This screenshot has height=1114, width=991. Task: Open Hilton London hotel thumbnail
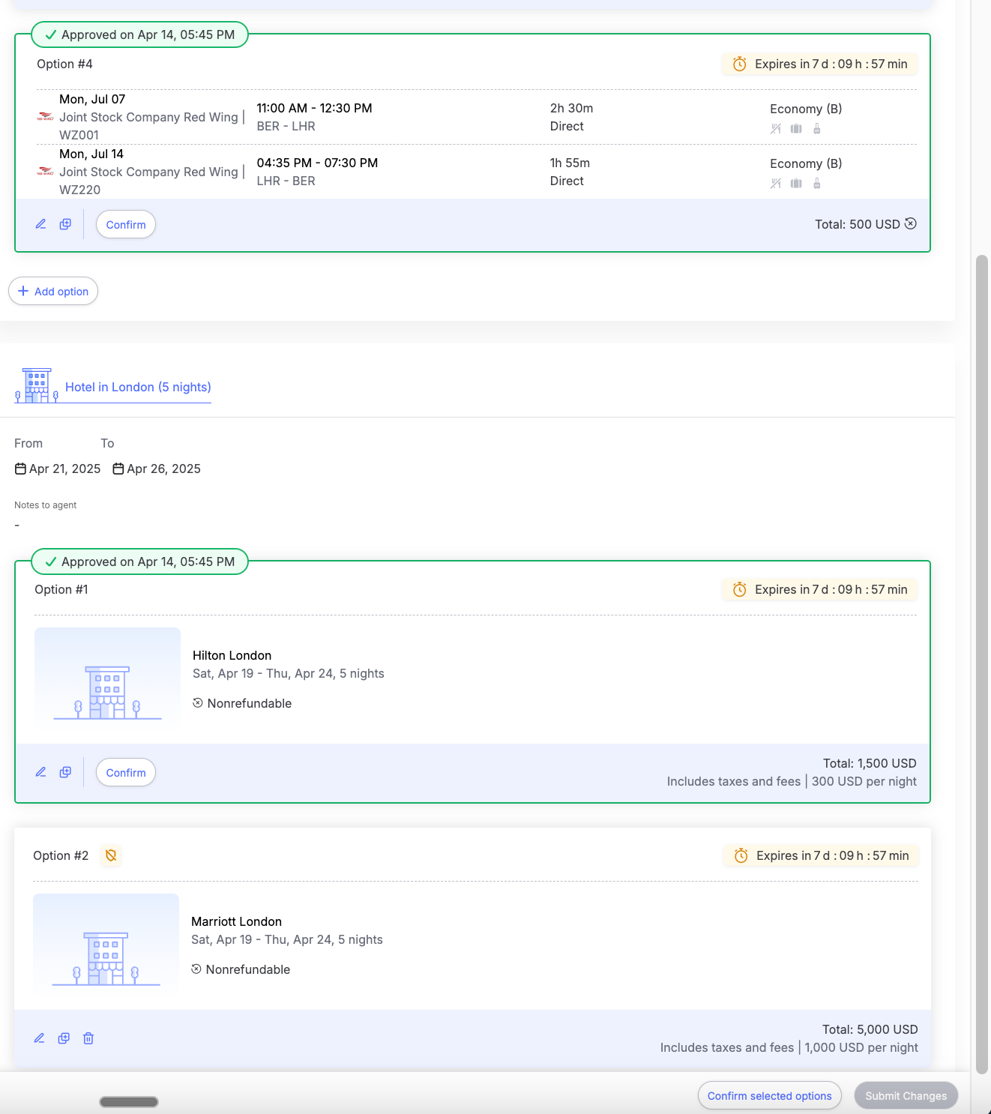pyautogui.click(x=107, y=679)
